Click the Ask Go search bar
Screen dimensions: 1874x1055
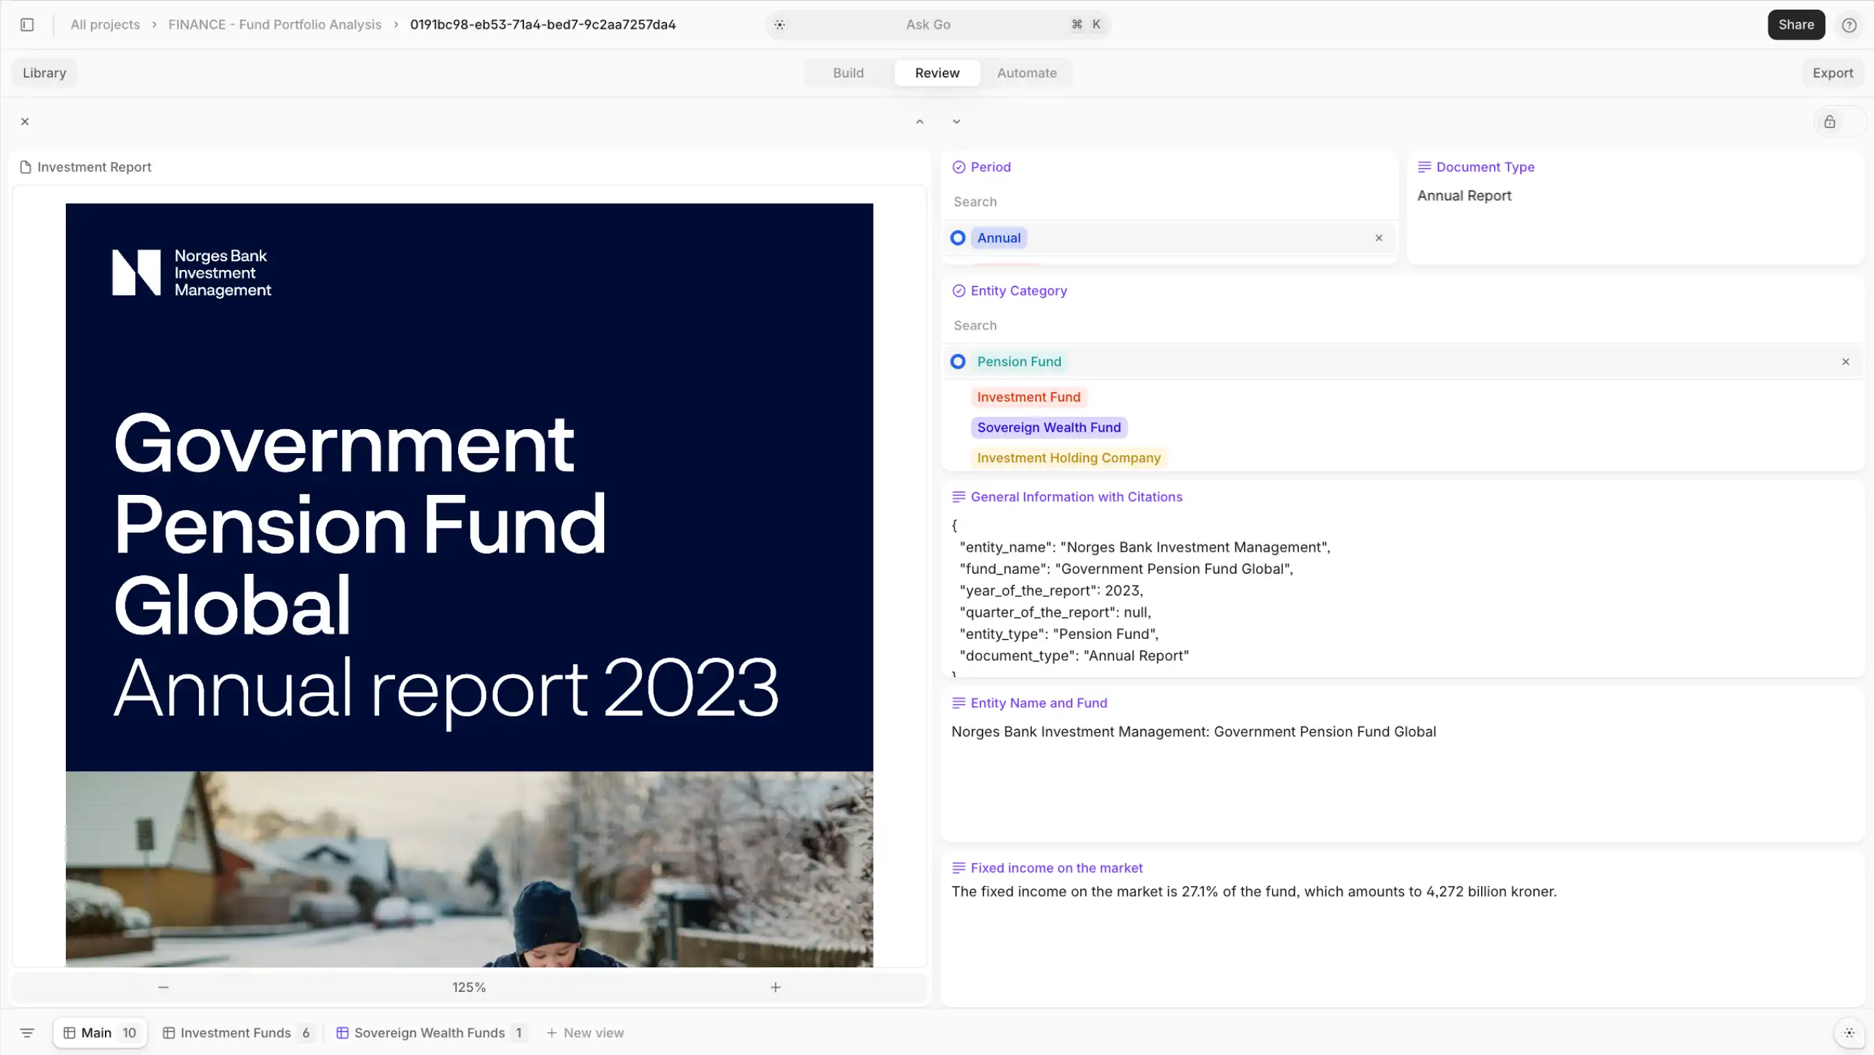point(937,25)
